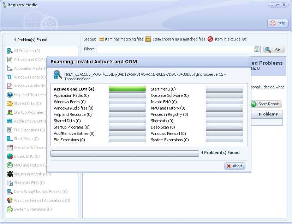Select 'Shared DLLs (0)' sidebar entry
Image resolution: width=292 pixels, height=224 pixels.
click(x=27, y=104)
